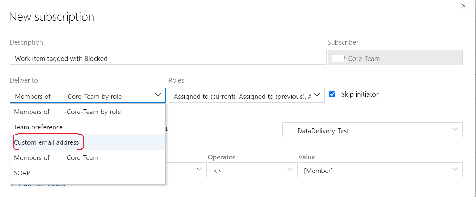Screen dimensions: 476x197
Task: Open the DataDelivery_Test selection box
Action: 366,130
